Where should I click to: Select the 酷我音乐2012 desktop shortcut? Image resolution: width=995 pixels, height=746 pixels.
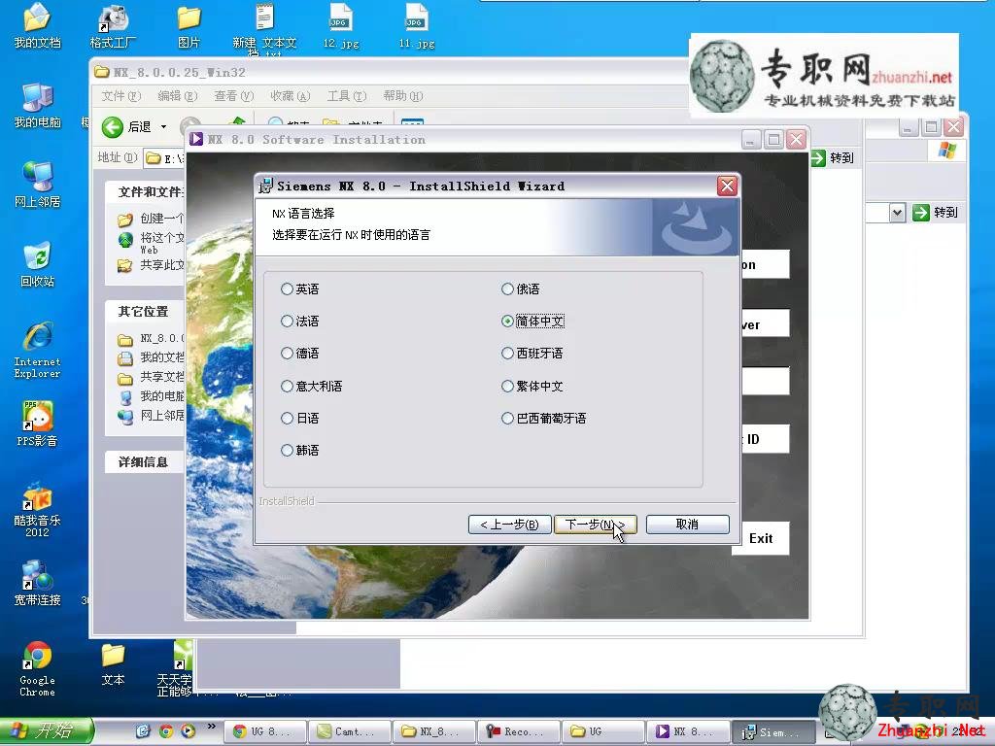tap(37, 511)
